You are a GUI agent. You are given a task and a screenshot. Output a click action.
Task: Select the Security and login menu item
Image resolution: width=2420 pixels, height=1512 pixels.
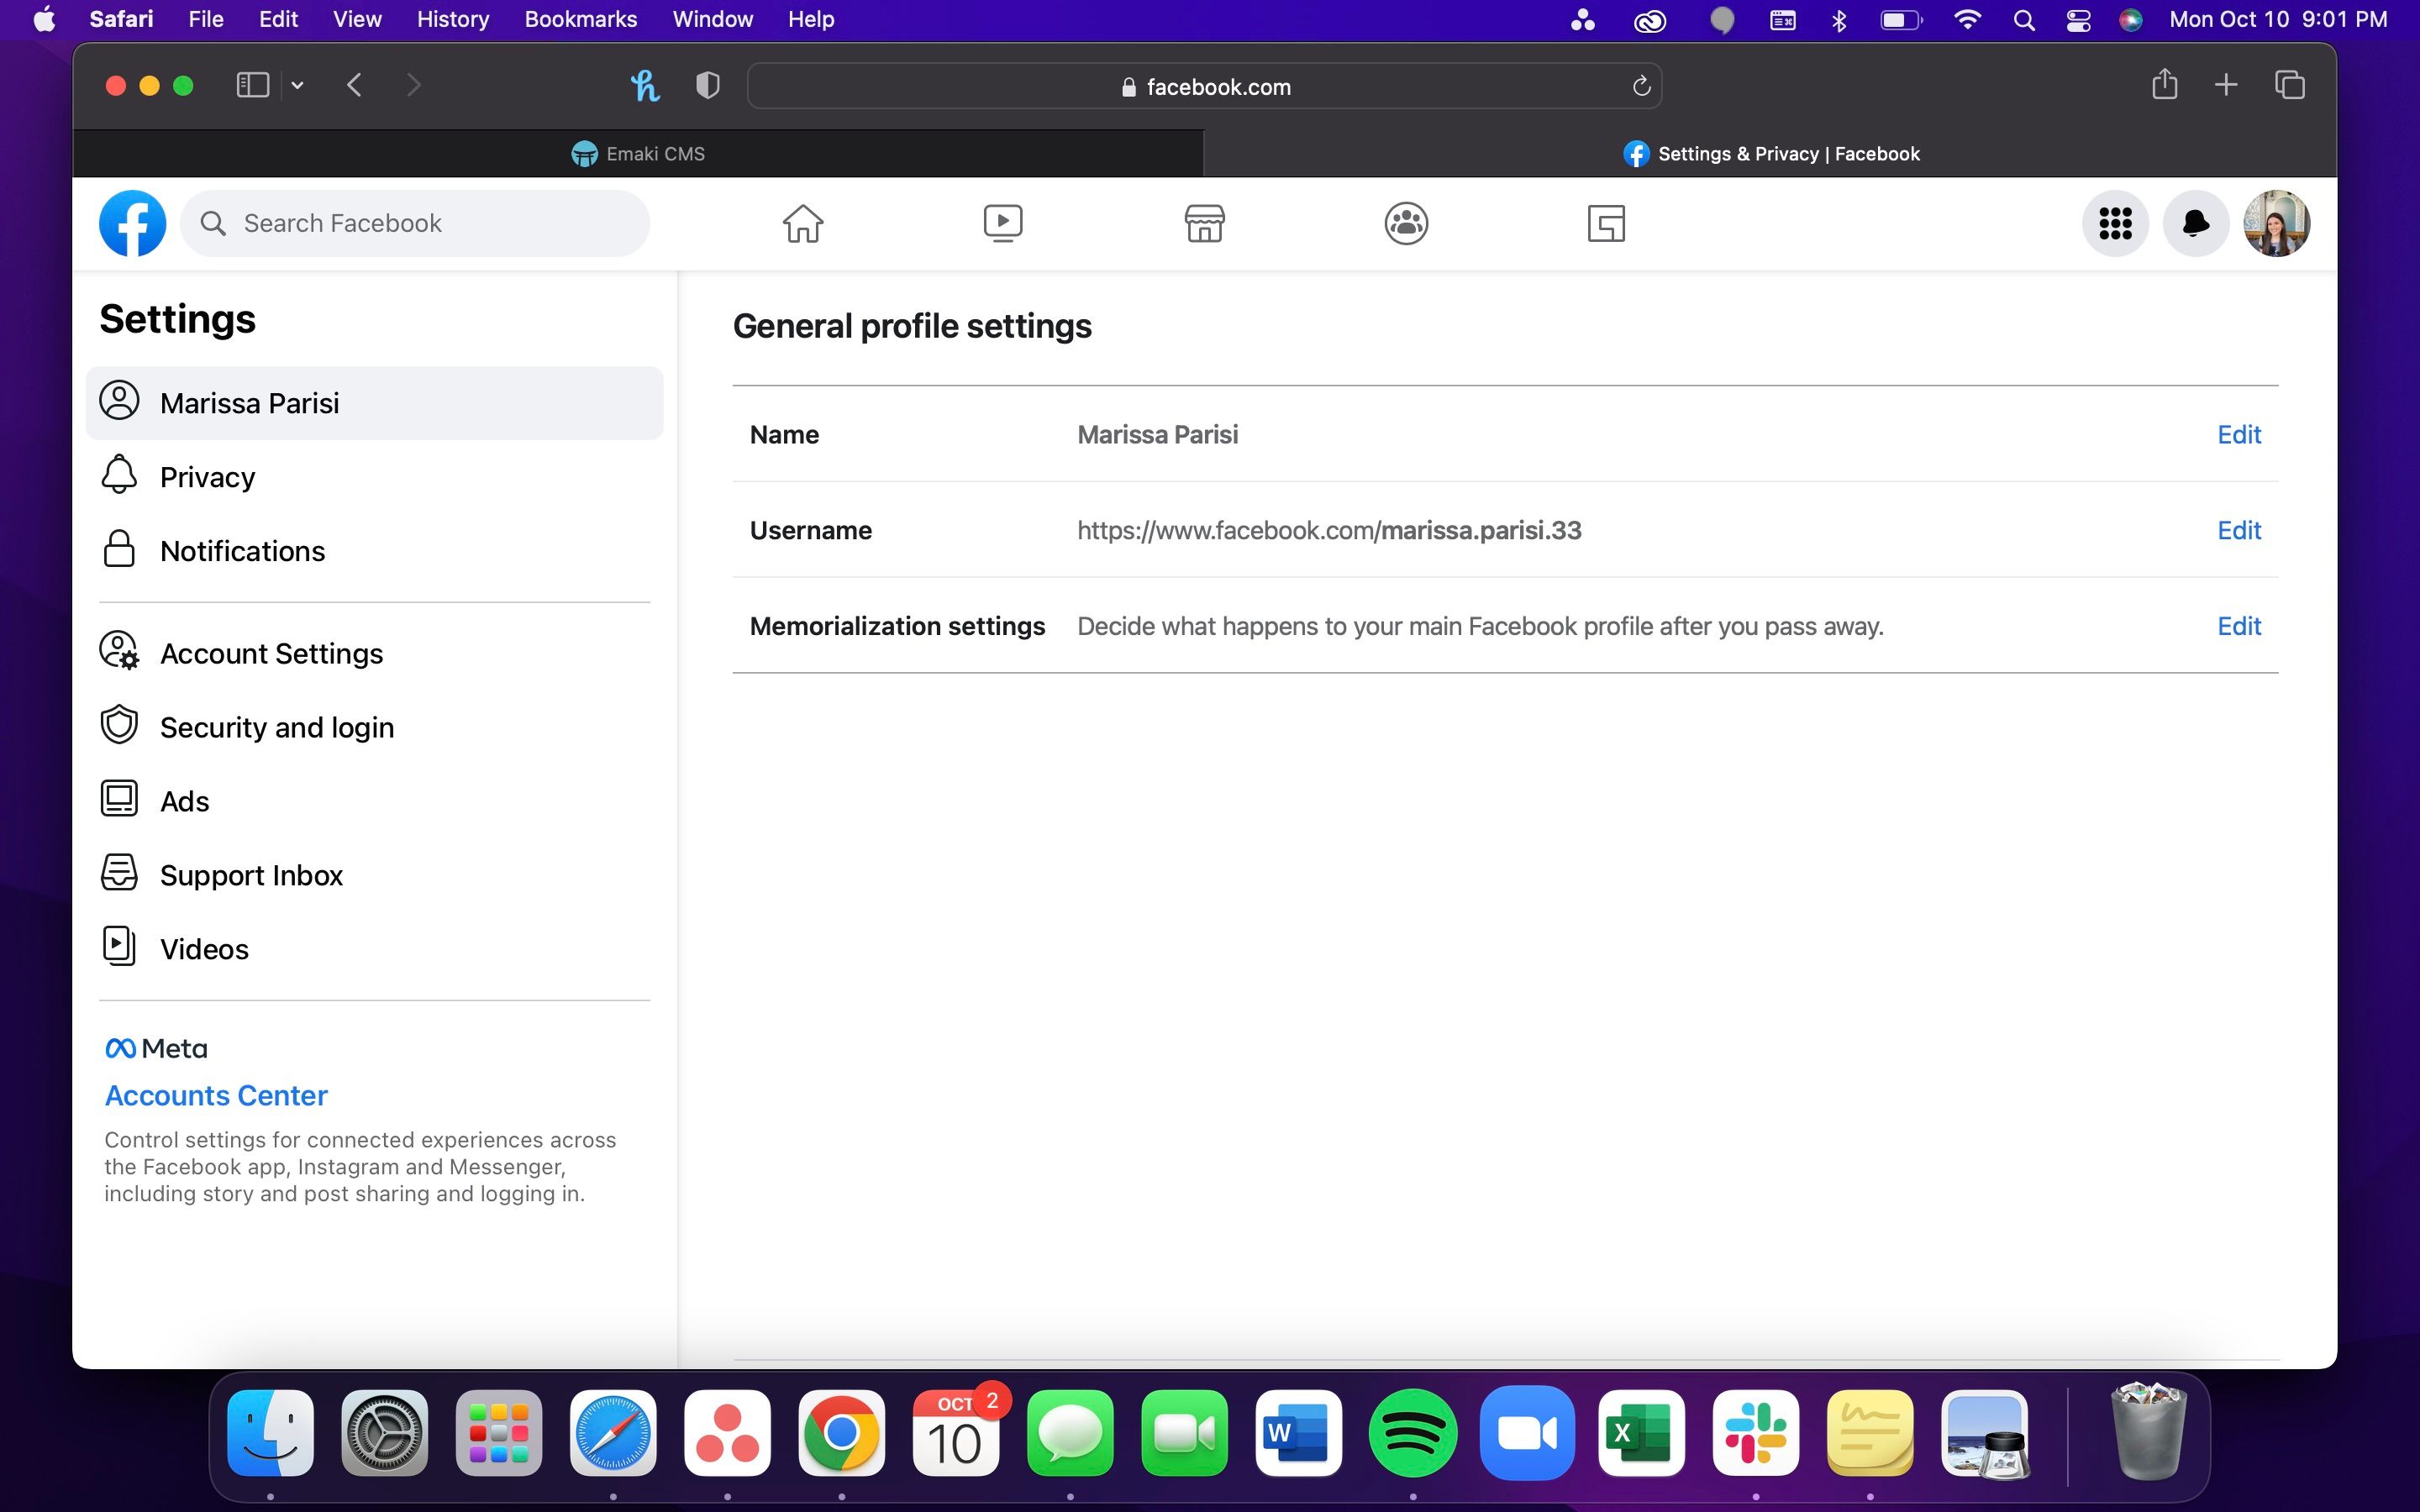point(277,727)
